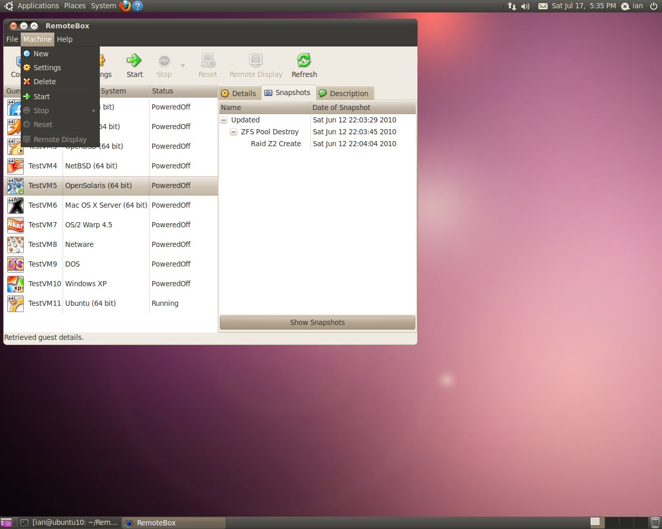Click the TestVM9 DOS icon
This screenshot has width=662, height=529.
(16, 264)
